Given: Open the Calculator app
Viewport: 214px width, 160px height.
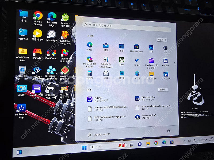Looking at the screenshot, I should click(x=90, y=75).
